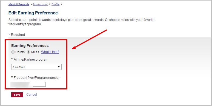Open the "What's this?" help link

point(50,52)
